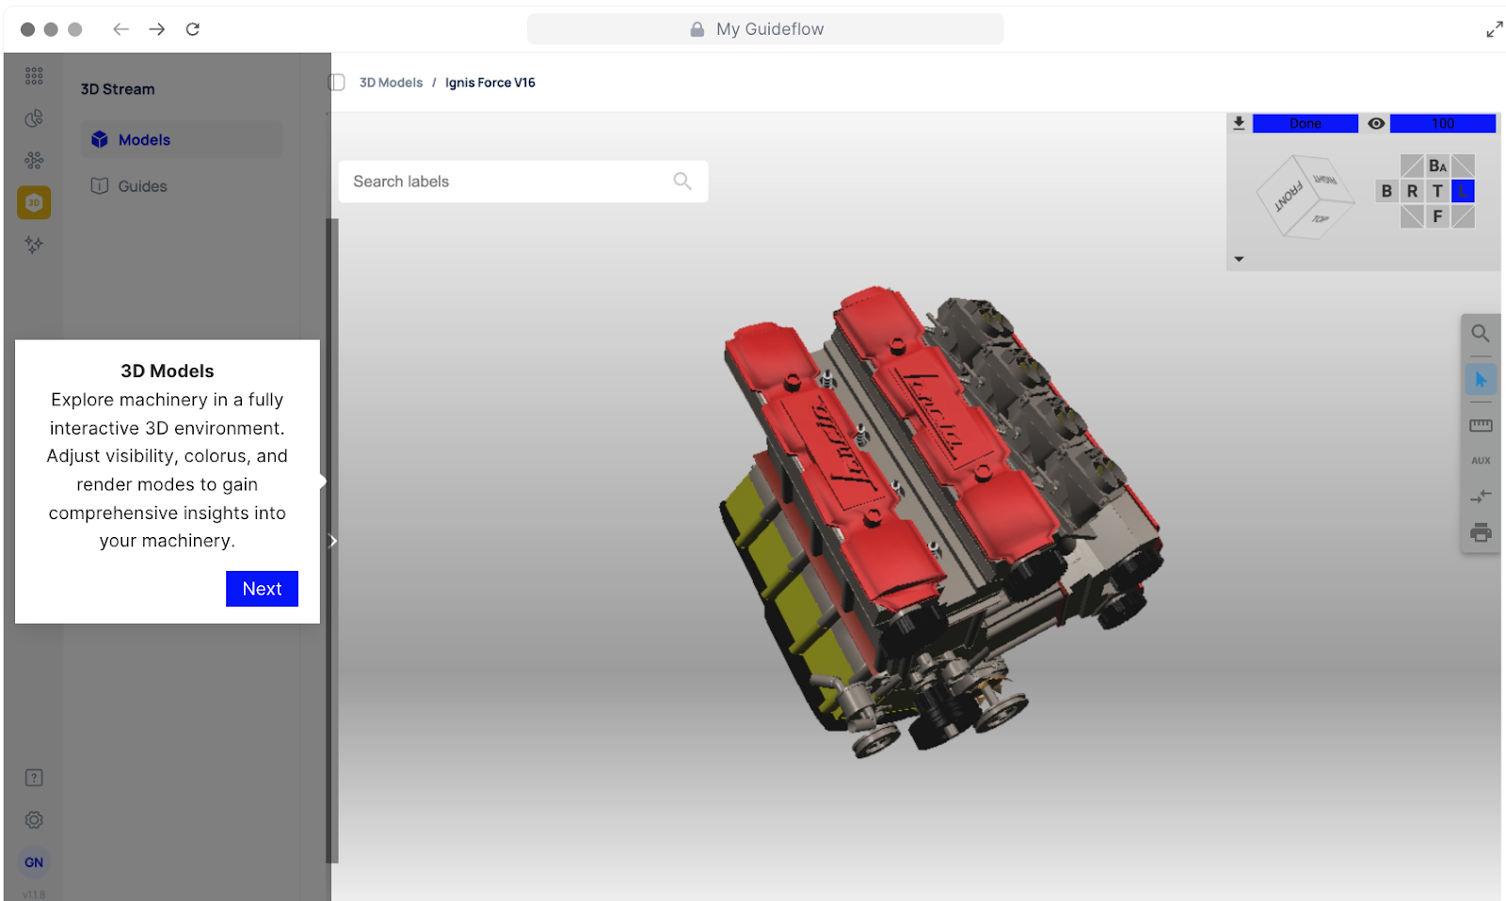The width and height of the screenshot is (1506, 901).
Task: Select the viewer zoom magnifier tool
Action: [1481, 334]
